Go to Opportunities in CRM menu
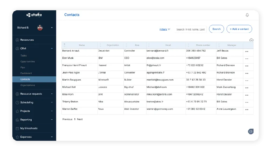This screenshot has width=271, height=150. point(27,62)
